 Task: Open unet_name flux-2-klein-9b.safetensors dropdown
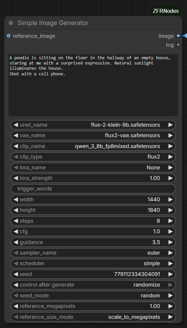(93, 125)
